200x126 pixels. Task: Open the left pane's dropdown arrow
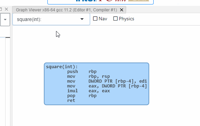pyautogui.click(x=5, y=20)
